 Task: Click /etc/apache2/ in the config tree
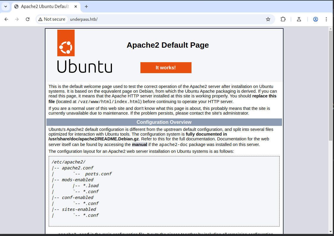[68, 162]
